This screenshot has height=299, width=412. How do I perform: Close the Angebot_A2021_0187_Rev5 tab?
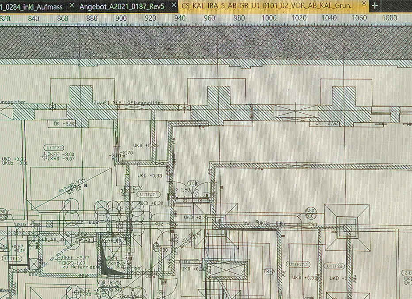coord(173,6)
